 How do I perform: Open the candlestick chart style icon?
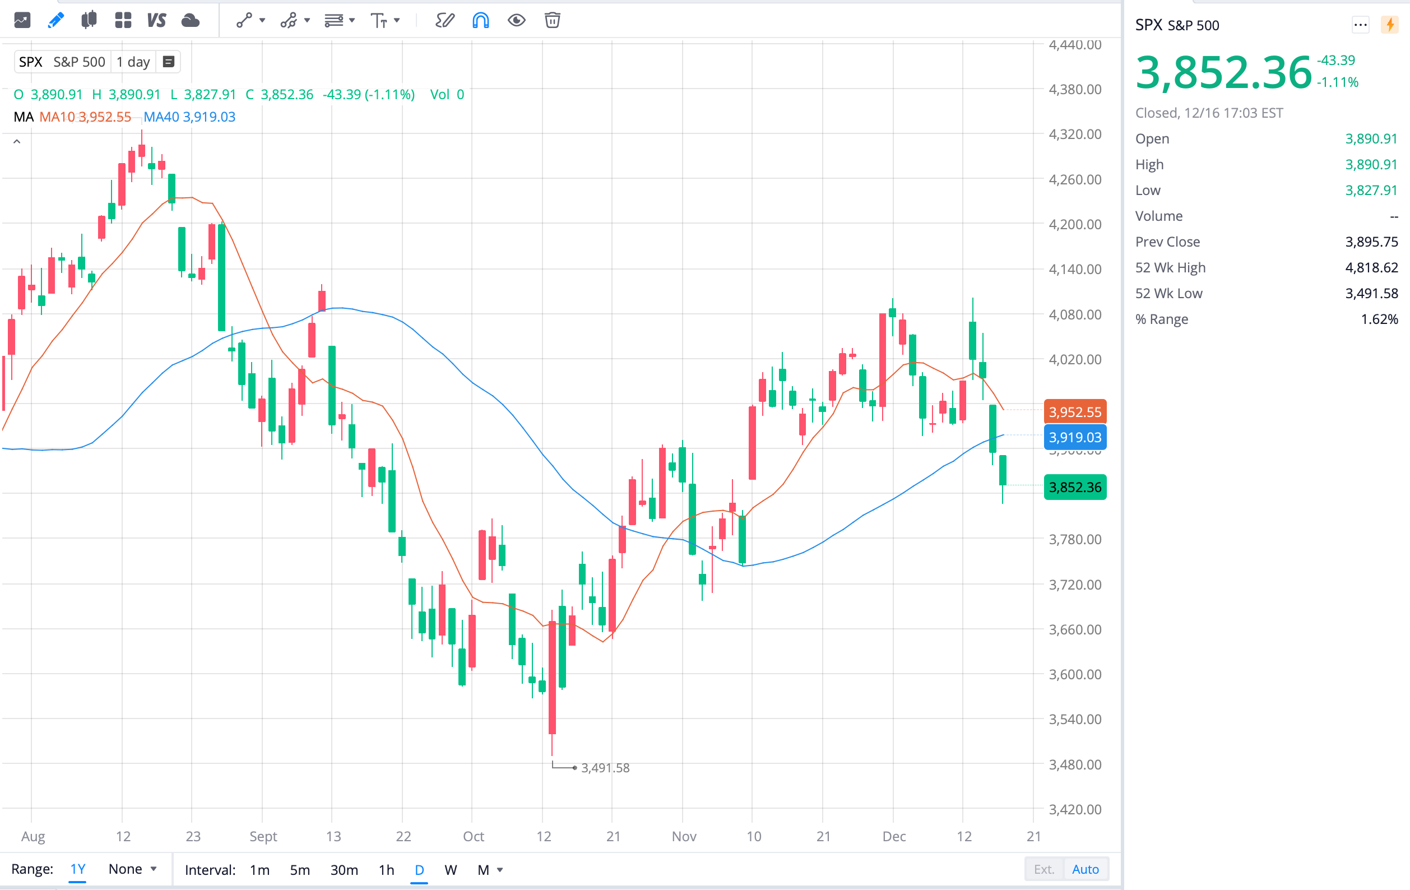click(x=89, y=21)
